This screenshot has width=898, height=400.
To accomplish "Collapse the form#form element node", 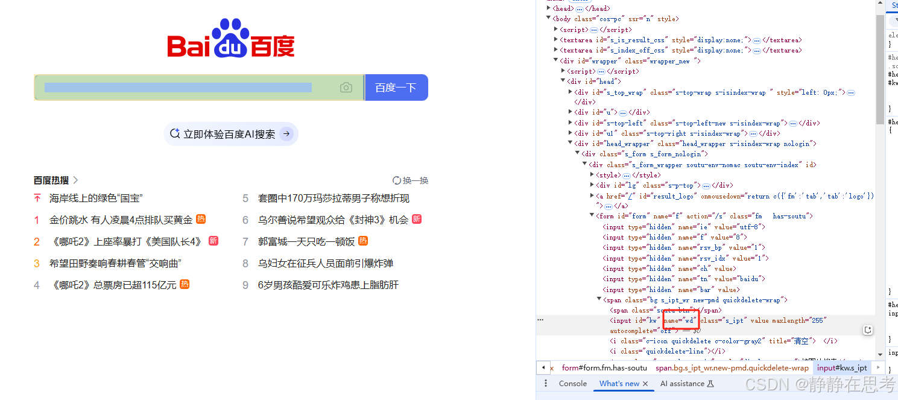I will 592,216.
